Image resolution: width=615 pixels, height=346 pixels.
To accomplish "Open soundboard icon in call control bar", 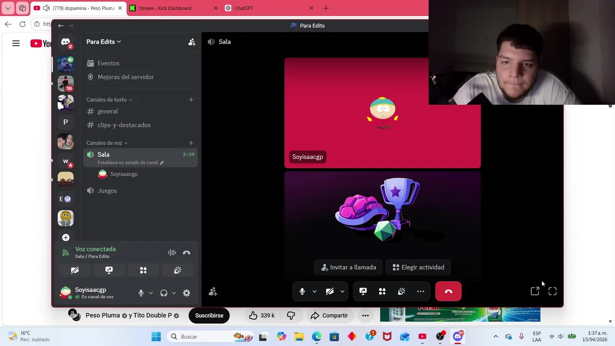I will point(401,291).
